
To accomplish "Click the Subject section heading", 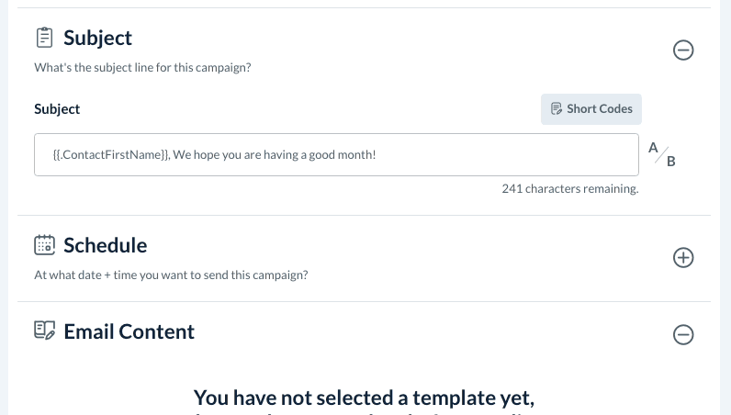I will [97, 38].
